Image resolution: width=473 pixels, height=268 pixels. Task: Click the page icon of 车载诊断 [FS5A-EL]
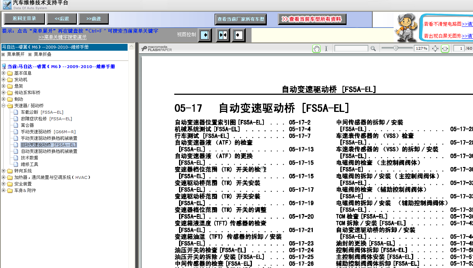pyautogui.click(x=16, y=112)
